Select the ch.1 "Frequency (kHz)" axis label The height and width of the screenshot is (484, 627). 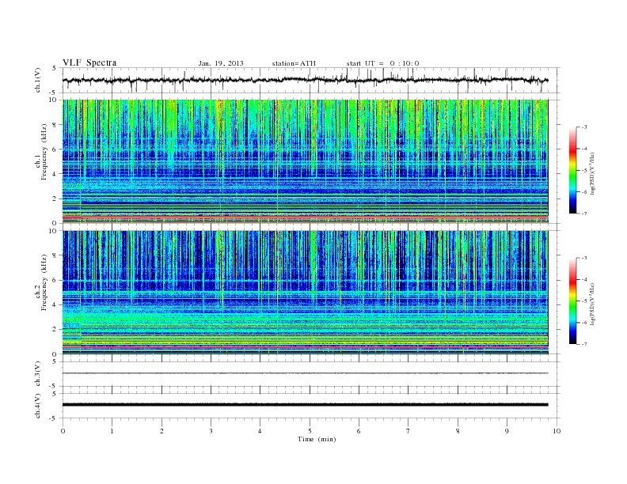(44, 152)
